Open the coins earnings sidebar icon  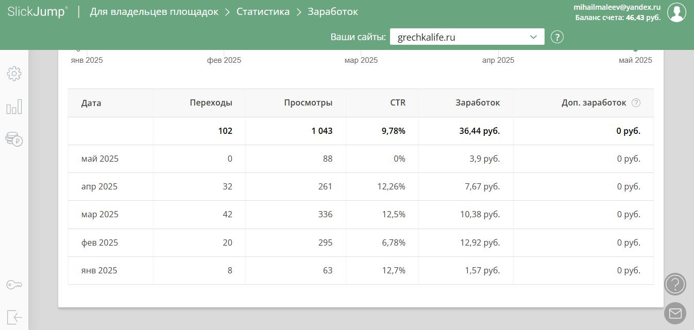pos(14,139)
